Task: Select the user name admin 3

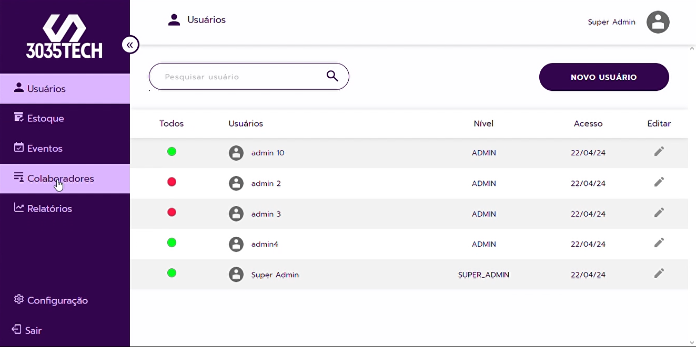Action: pyautogui.click(x=266, y=214)
